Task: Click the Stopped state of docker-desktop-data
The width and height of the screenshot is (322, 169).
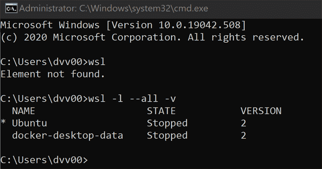Action: pyautogui.click(x=167, y=136)
